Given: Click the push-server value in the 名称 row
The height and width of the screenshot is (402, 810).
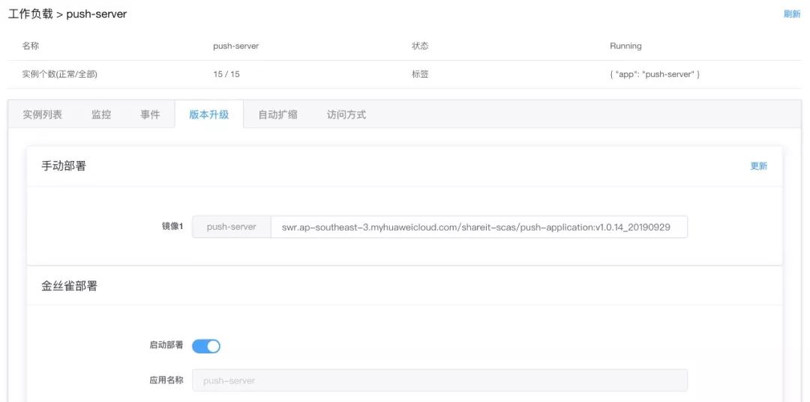Looking at the screenshot, I should [x=236, y=46].
